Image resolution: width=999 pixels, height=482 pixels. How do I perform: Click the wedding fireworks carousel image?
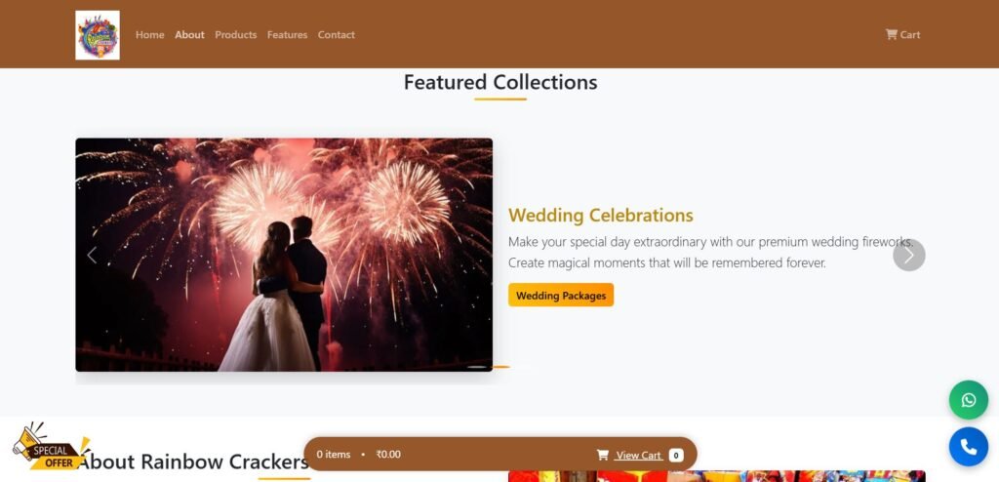coord(284,255)
